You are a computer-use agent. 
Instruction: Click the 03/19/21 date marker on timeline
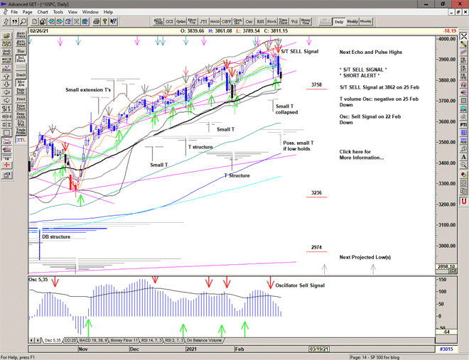318,348
